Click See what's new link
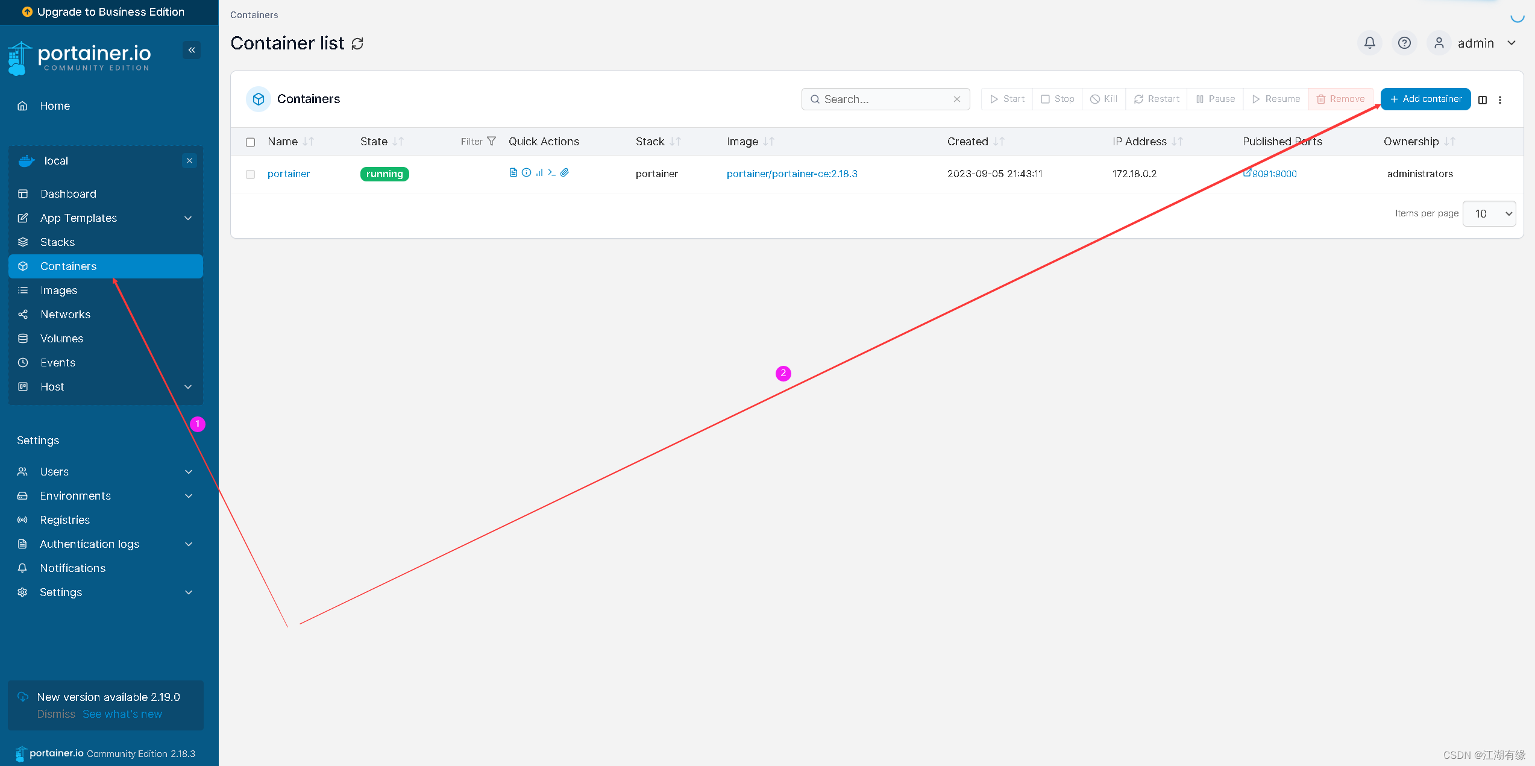Image resolution: width=1535 pixels, height=766 pixels. [122, 714]
